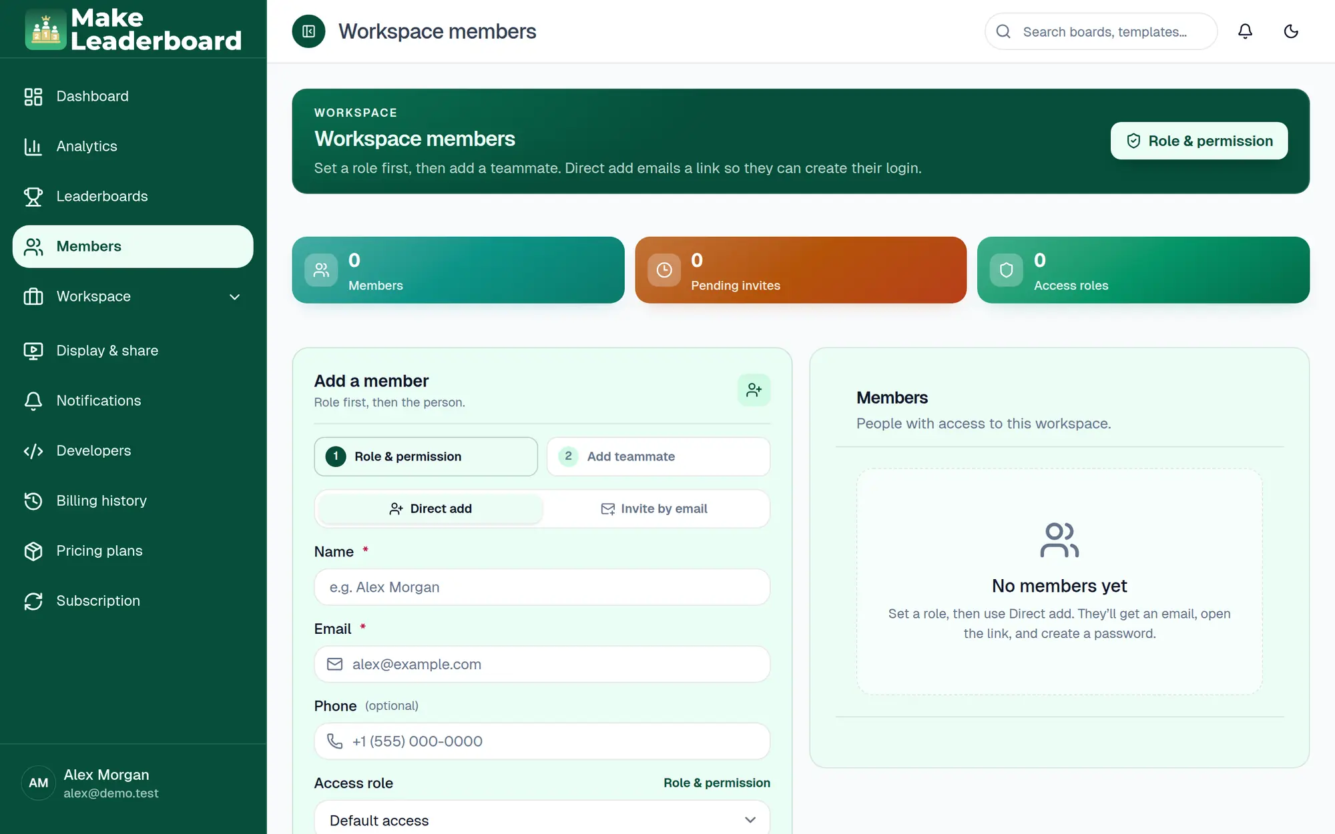Click the Alex Morgan AM avatar
This screenshot has width=1335, height=834.
39,783
